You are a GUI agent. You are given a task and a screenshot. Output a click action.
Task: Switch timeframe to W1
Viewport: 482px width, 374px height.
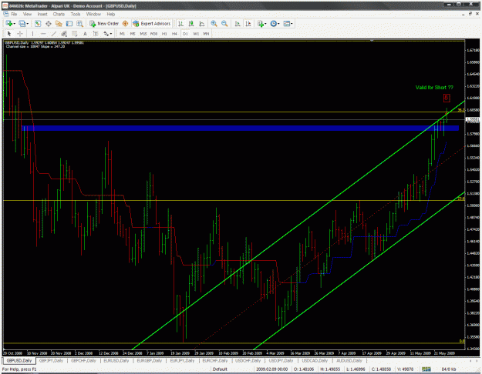point(196,34)
